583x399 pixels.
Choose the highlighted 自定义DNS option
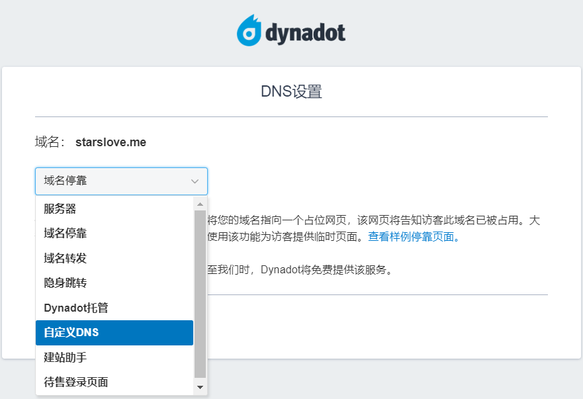[x=114, y=333]
